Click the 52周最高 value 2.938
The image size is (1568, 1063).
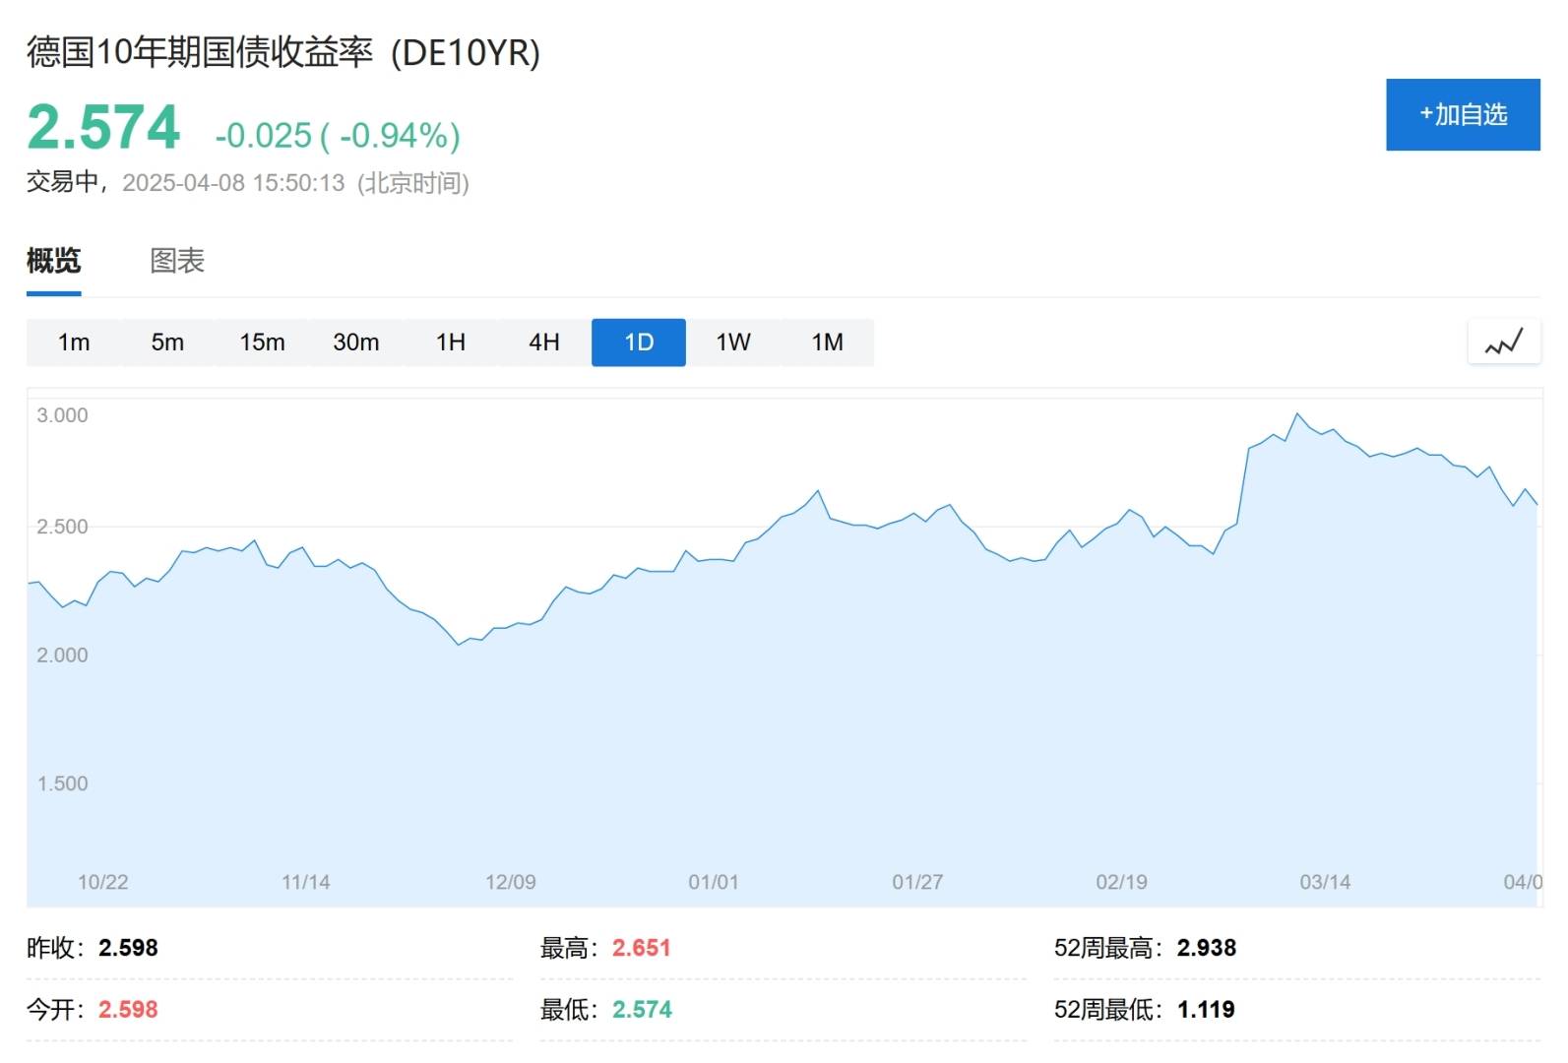click(1206, 948)
